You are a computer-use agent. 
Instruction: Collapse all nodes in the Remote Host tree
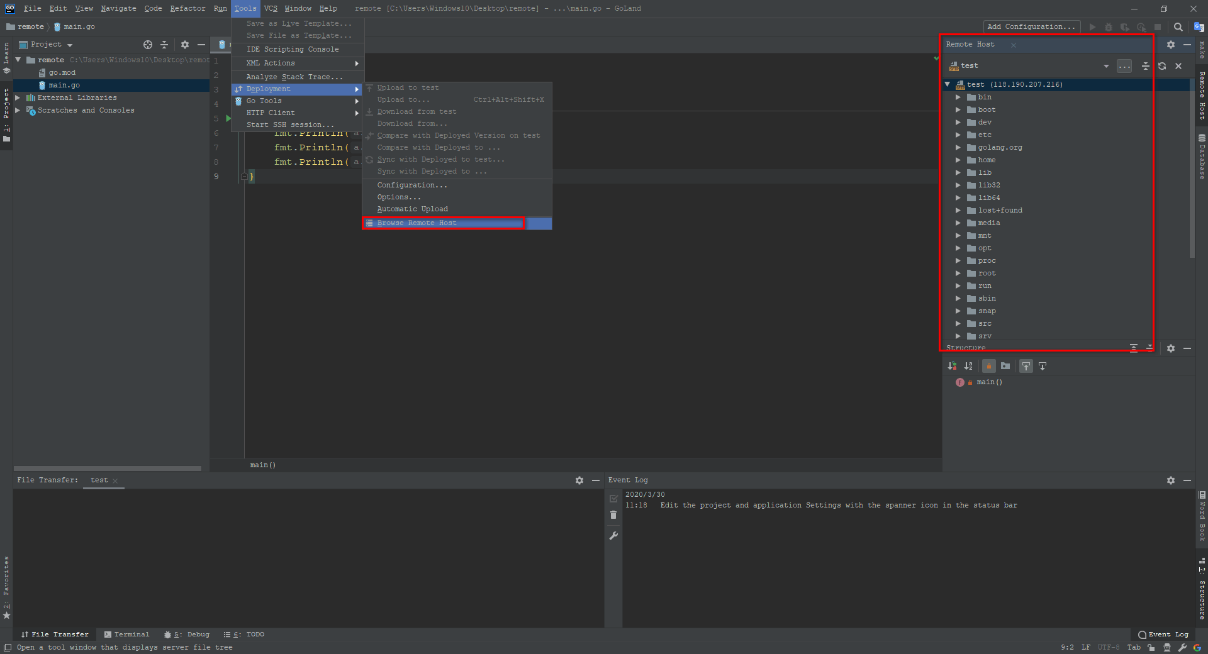[1146, 66]
